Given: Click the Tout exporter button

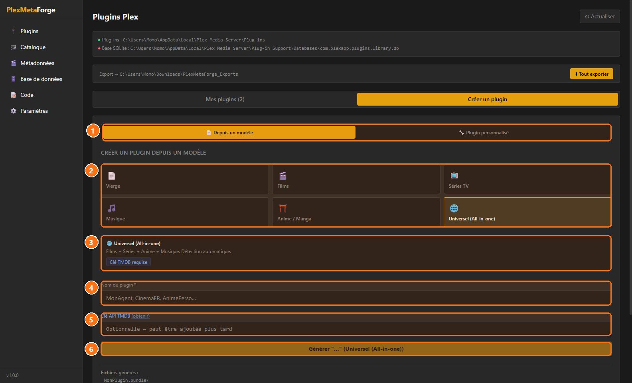Looking at the screenshot, I should 592,74.
